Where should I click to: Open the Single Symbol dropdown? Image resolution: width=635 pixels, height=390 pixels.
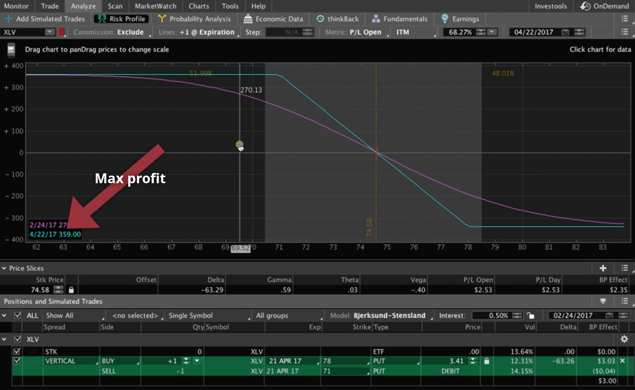209,315
